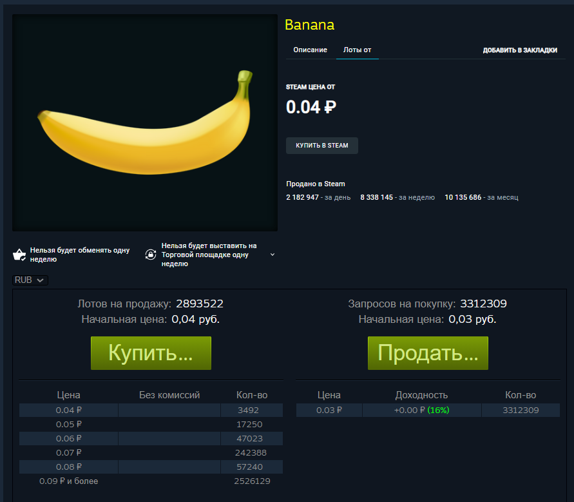This screenshot has height=502, width=574.
Task: Click the 0.03 ₽ buy order price
Action: (x=329, y=410)
